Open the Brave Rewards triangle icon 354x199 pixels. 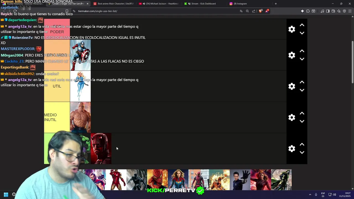267,11
